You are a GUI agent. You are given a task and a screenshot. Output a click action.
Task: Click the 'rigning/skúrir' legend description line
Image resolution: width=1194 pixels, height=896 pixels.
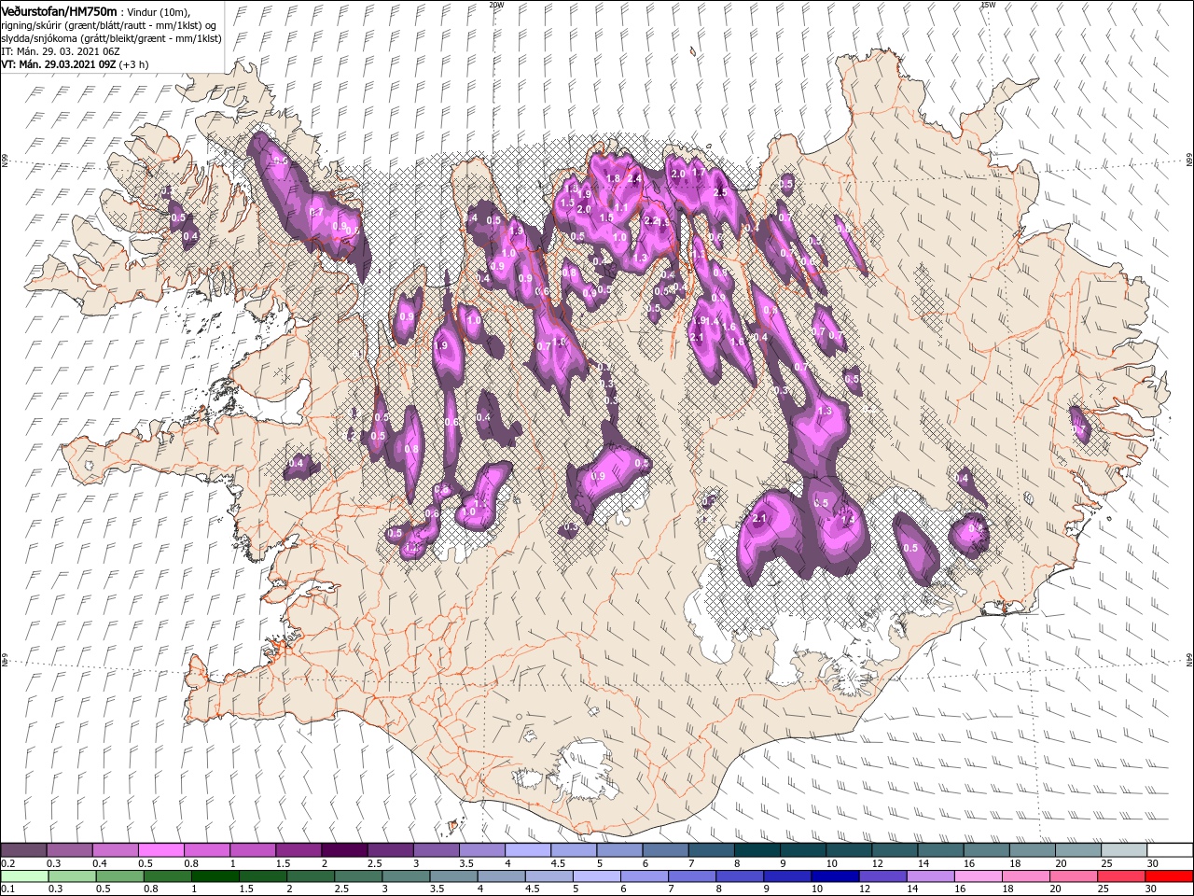tap(108, 24)
